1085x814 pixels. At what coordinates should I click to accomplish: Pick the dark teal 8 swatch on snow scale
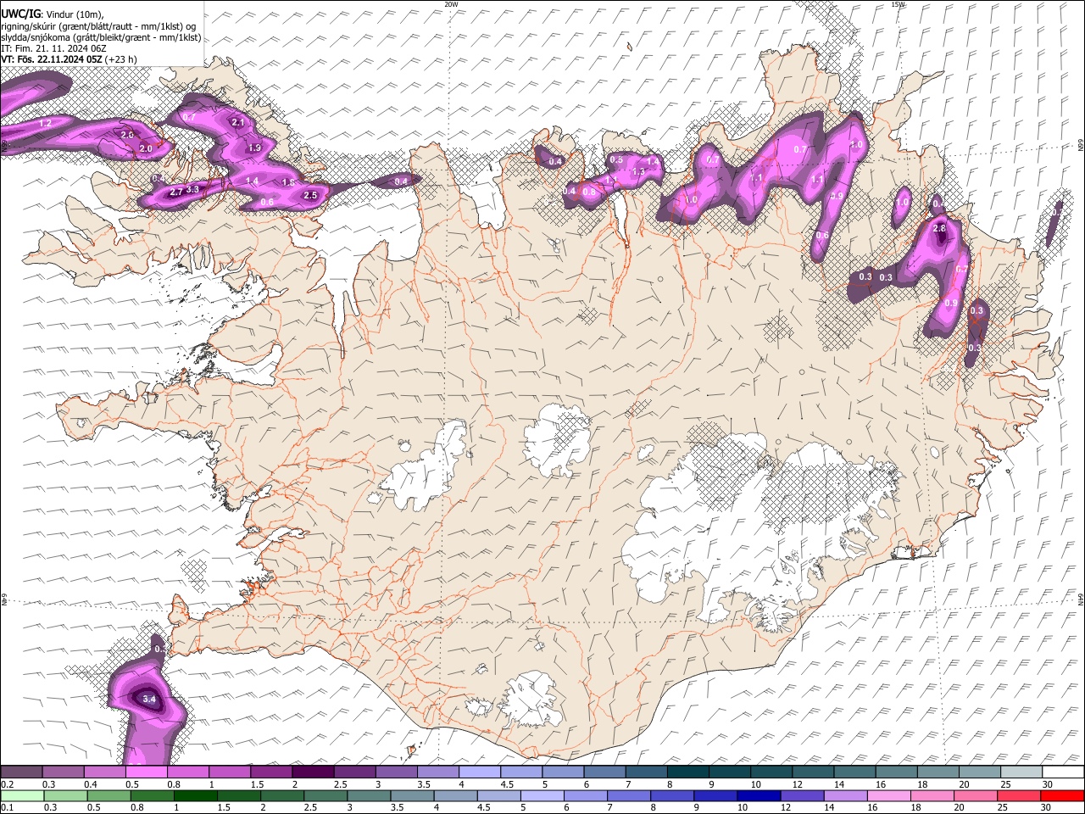(687, 772)
